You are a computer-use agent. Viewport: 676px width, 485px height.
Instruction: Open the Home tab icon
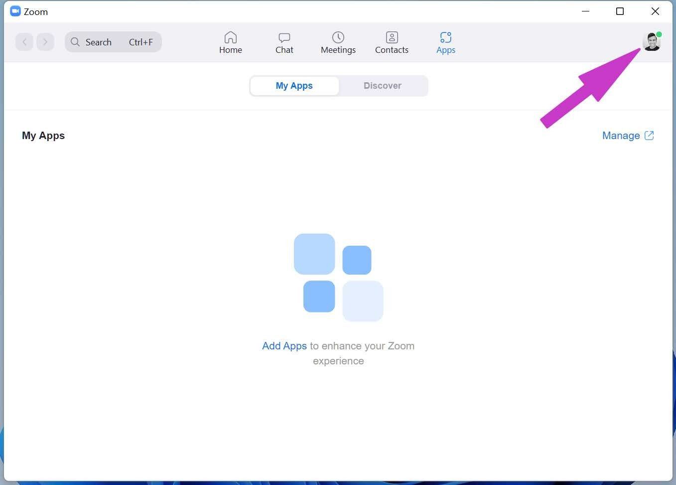click(x=230, y=37)
